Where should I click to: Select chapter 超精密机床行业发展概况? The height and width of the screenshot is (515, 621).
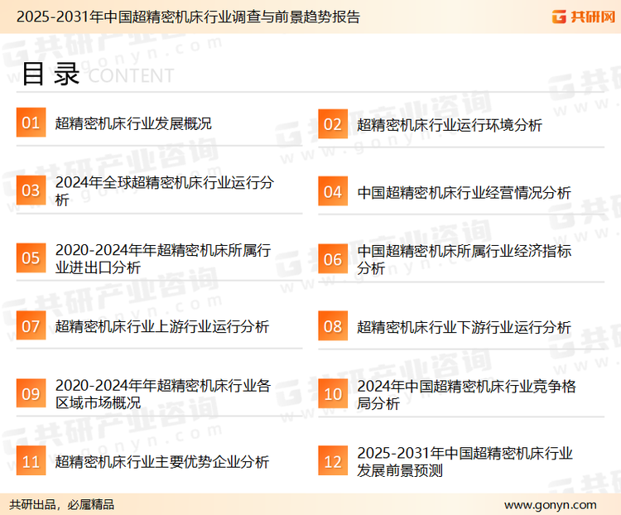[133, 123]
